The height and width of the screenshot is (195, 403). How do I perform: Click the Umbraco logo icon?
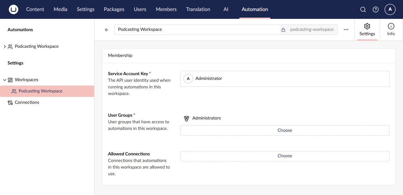pyautogui.click(x=14, y=9)
